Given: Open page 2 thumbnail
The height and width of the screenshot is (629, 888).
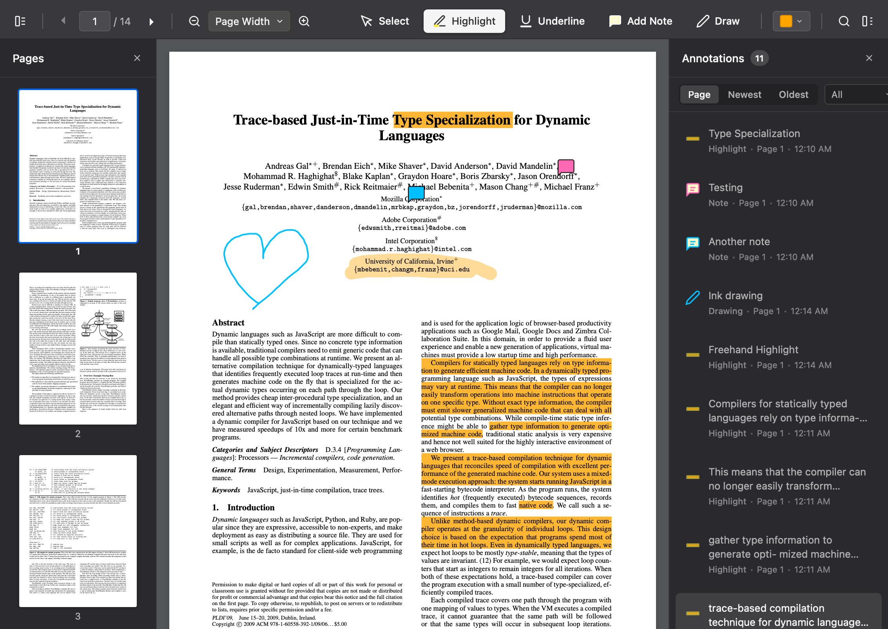Looking at the screenshot, I should [x=78, y=348].
